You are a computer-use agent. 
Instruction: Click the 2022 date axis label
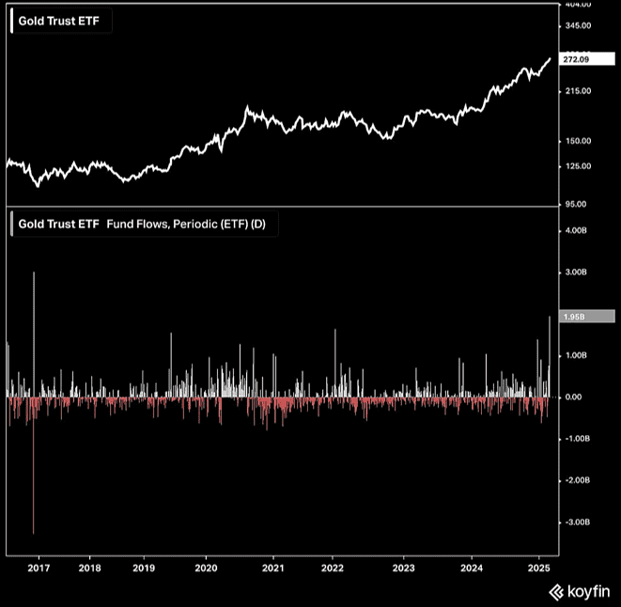[x=333, y=568]
